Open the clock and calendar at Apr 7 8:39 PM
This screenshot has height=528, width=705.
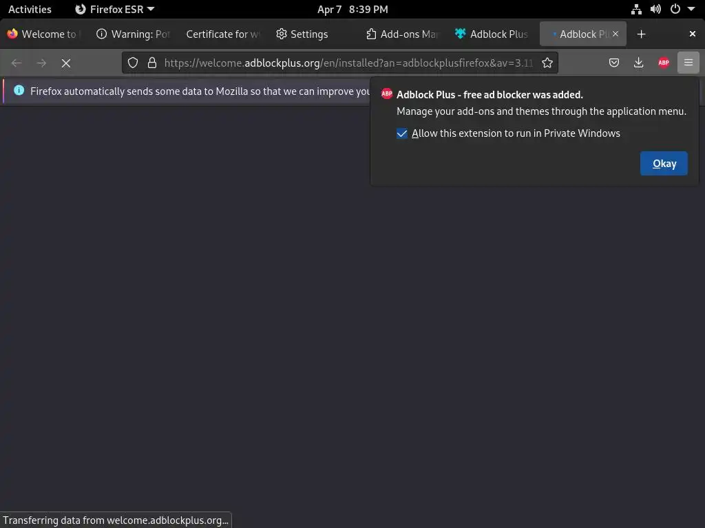pyautogui.click(x=352, y=10)
